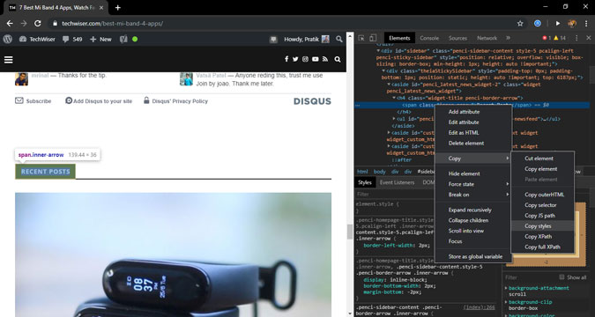595x317 pixels.
Task: Click the DISQUS logo
Action: click(x=312, y=101)
